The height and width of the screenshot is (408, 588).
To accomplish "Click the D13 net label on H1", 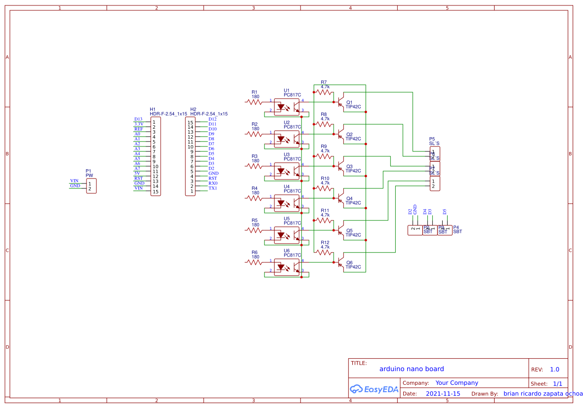I will pyautogui.click(x=138, y=119).
